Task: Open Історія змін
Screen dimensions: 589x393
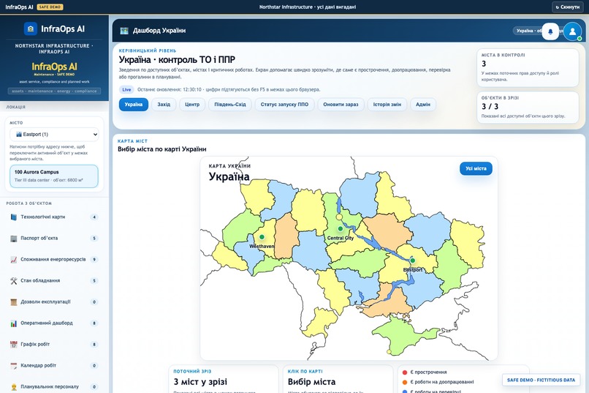Action: click(387, 105)
